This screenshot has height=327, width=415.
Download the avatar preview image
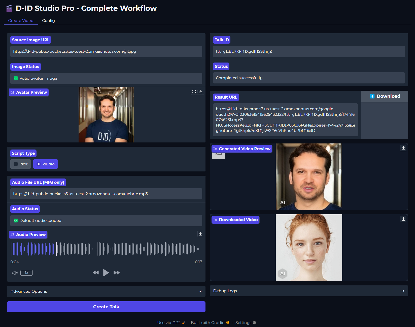click(x=201, y=92)
